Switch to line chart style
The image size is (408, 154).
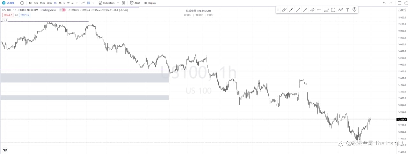pyautogui.click(x=83, y=3)
